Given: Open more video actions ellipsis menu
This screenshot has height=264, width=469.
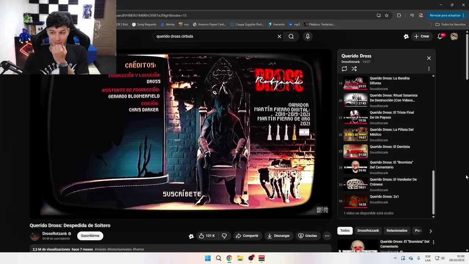Looking at the screenshot, I should tap(327, 236).
